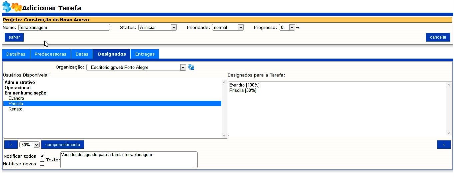Enable the Notificar novos checkbox
The width and height of the screenshot is (454, 177).
click(42, 163)
